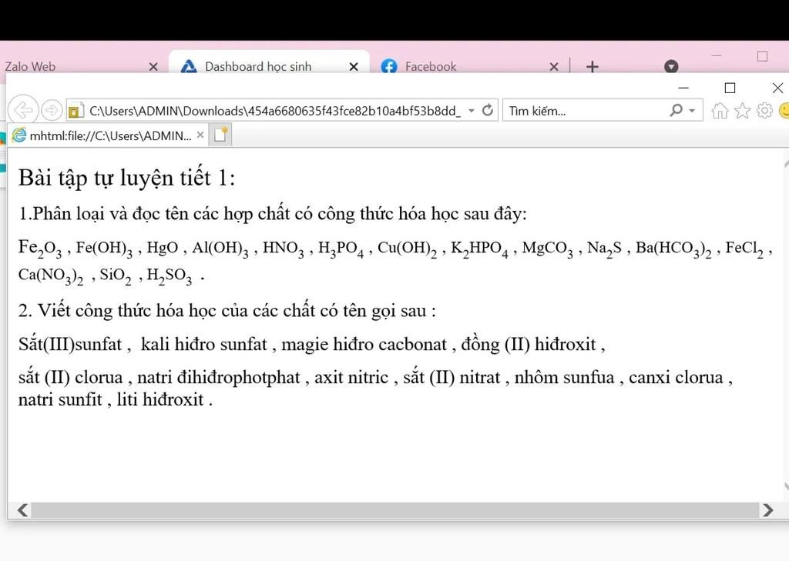The width and height of the screenshot is (789, 561).
Task: Click Dashboard học sinh tab favicon
Action: point(188,66)
